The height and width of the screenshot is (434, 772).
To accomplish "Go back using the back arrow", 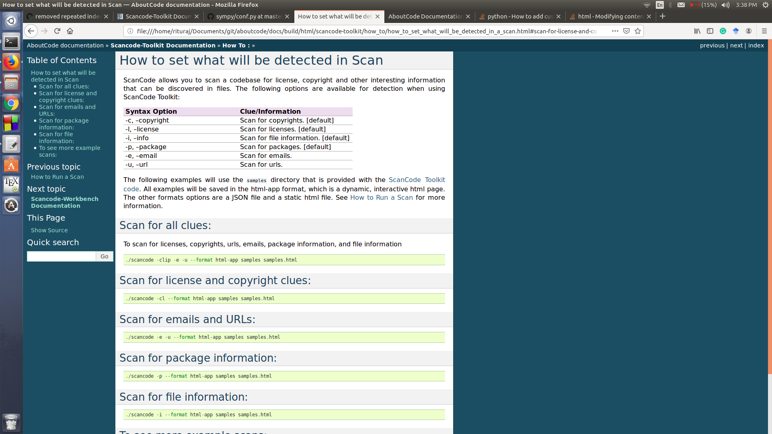I will click(x=31, y=31).
